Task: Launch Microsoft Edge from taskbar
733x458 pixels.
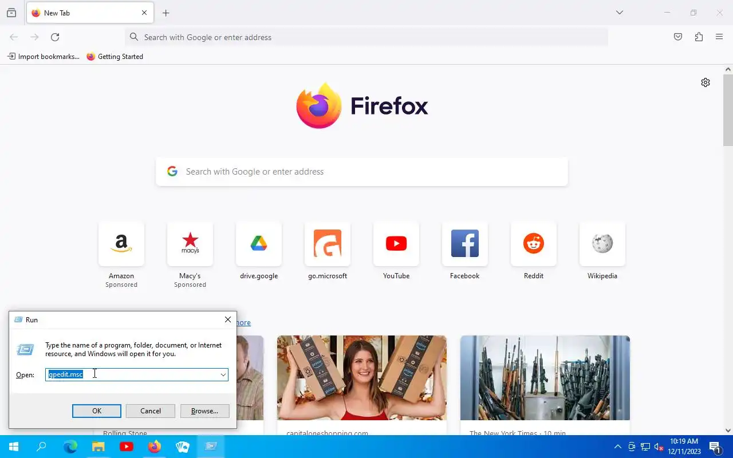Action: [70, 447]
